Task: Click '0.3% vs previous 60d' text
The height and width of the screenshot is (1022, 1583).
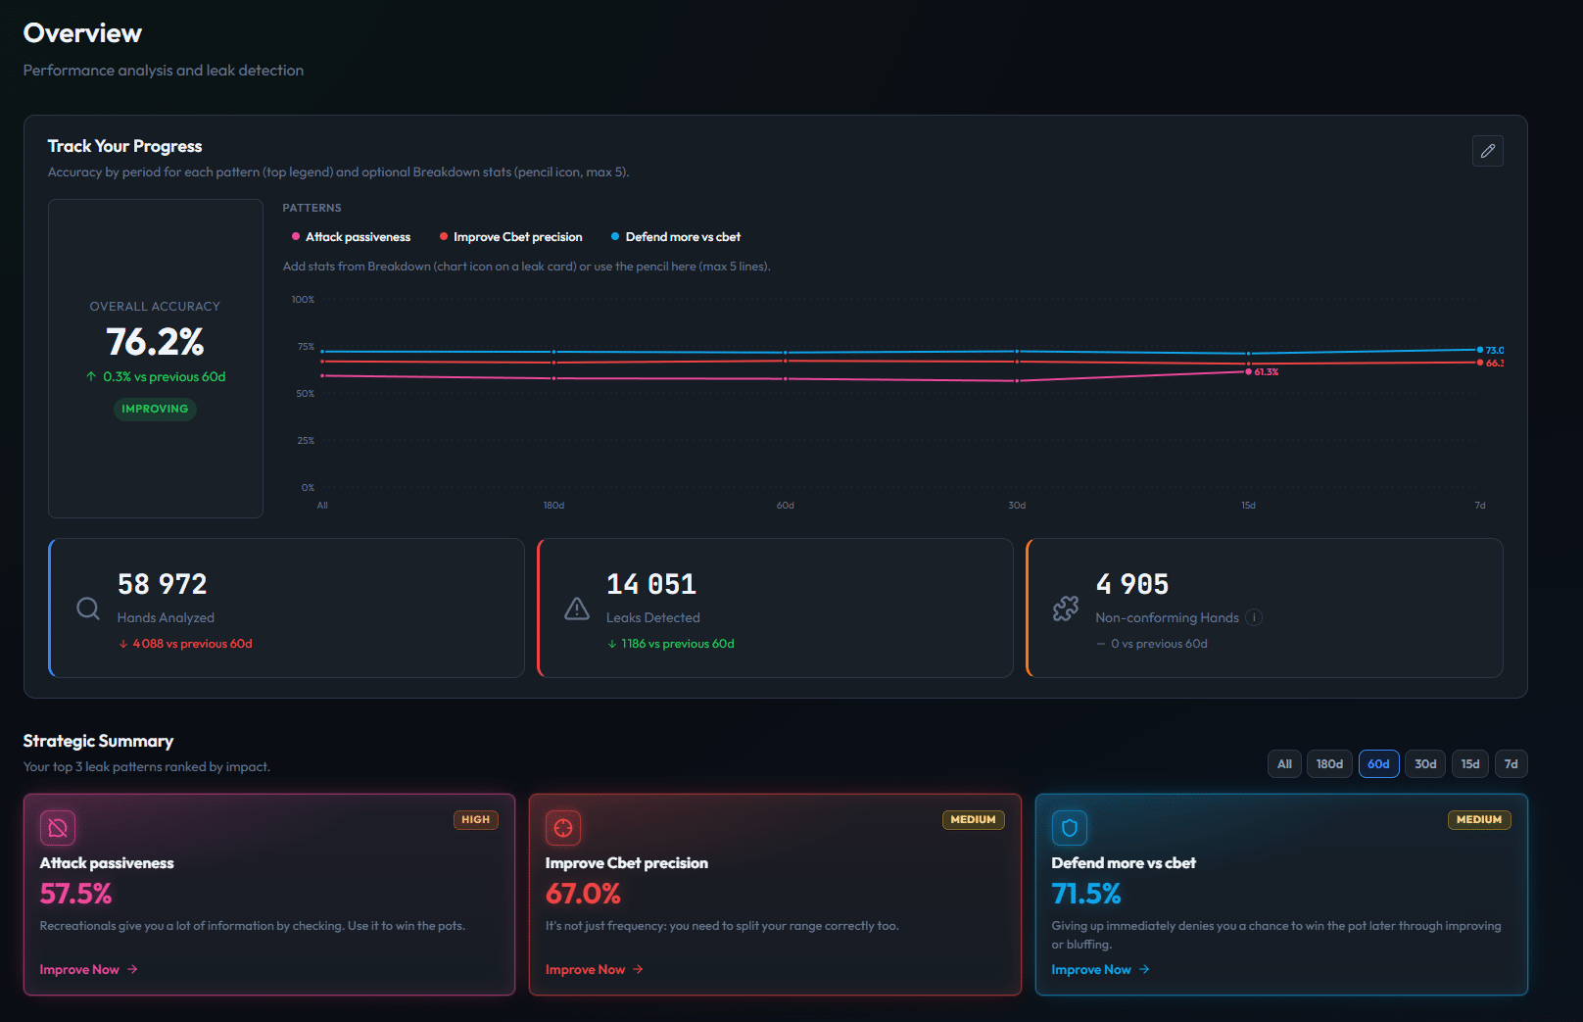Action: point(165,377)
